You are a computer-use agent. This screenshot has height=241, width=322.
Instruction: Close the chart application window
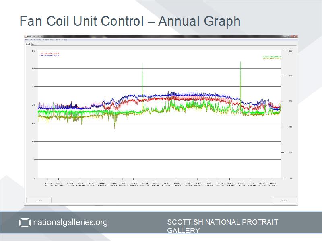tap(294, 37)
